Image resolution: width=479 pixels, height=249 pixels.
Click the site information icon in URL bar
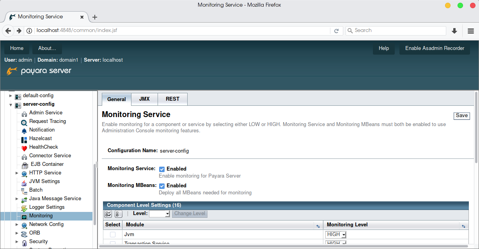(x=29, y=31)
